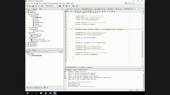Click the rerun green arrow in Output panel
This screenshot has width=170, height=95.
(x=65, y=72)
